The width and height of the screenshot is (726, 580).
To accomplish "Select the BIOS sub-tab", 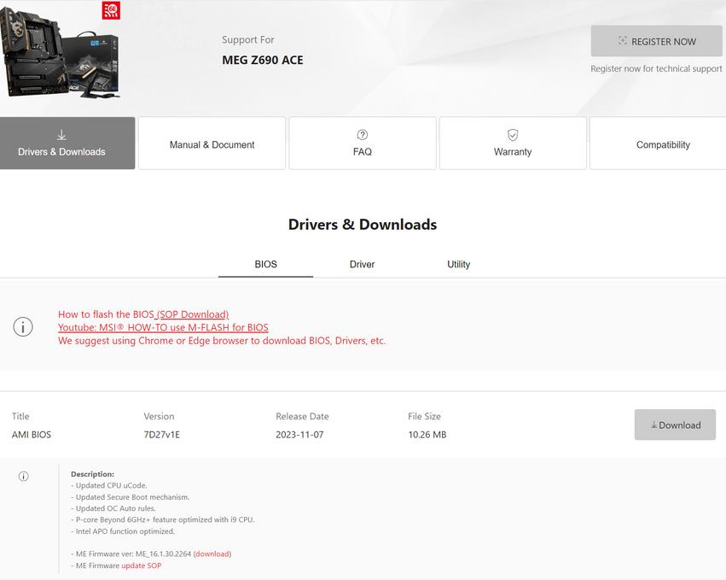I will coord(266,264).
